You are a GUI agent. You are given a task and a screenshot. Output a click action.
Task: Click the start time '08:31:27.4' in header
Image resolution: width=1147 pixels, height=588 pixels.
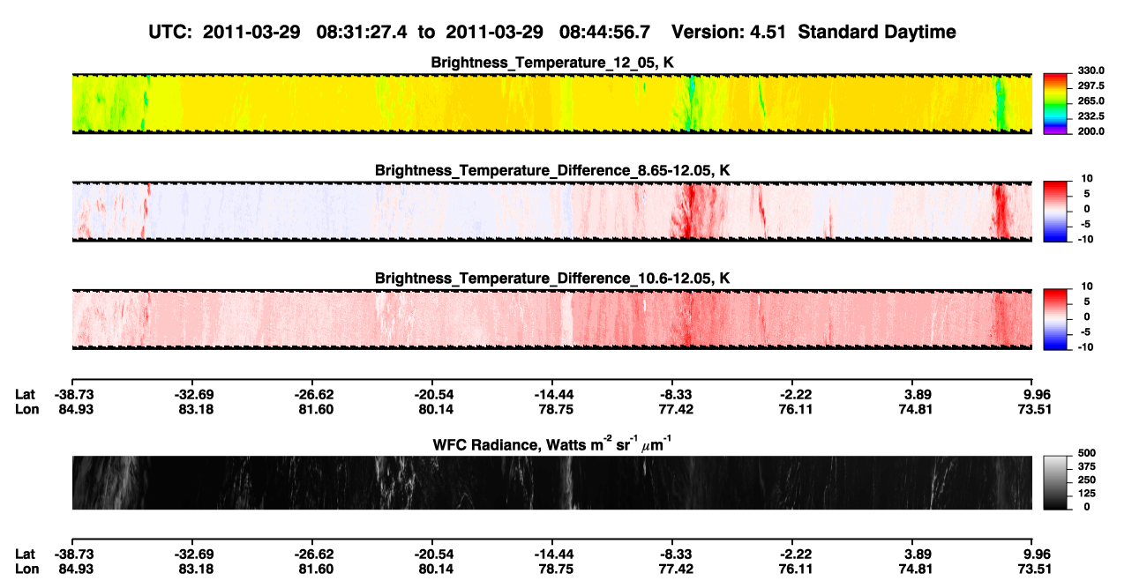click(362, 32)
